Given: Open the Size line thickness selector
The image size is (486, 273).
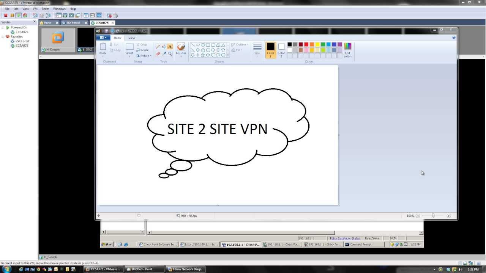Looking at the screenshot, I should (257, 49).
